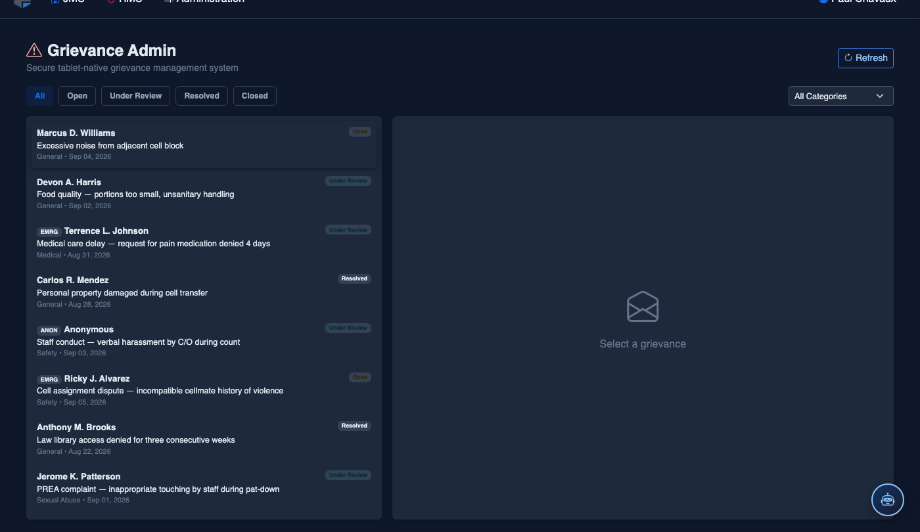Click the Under Review badge on Jerome K. Patterson's row
This screenshot has height=532, width=920.
click(x=348, y=475)
